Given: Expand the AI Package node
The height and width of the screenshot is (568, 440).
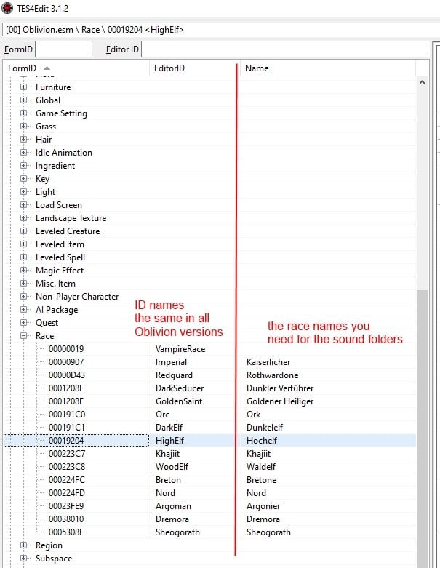Looking at the screenshot, I should point(23,309).
